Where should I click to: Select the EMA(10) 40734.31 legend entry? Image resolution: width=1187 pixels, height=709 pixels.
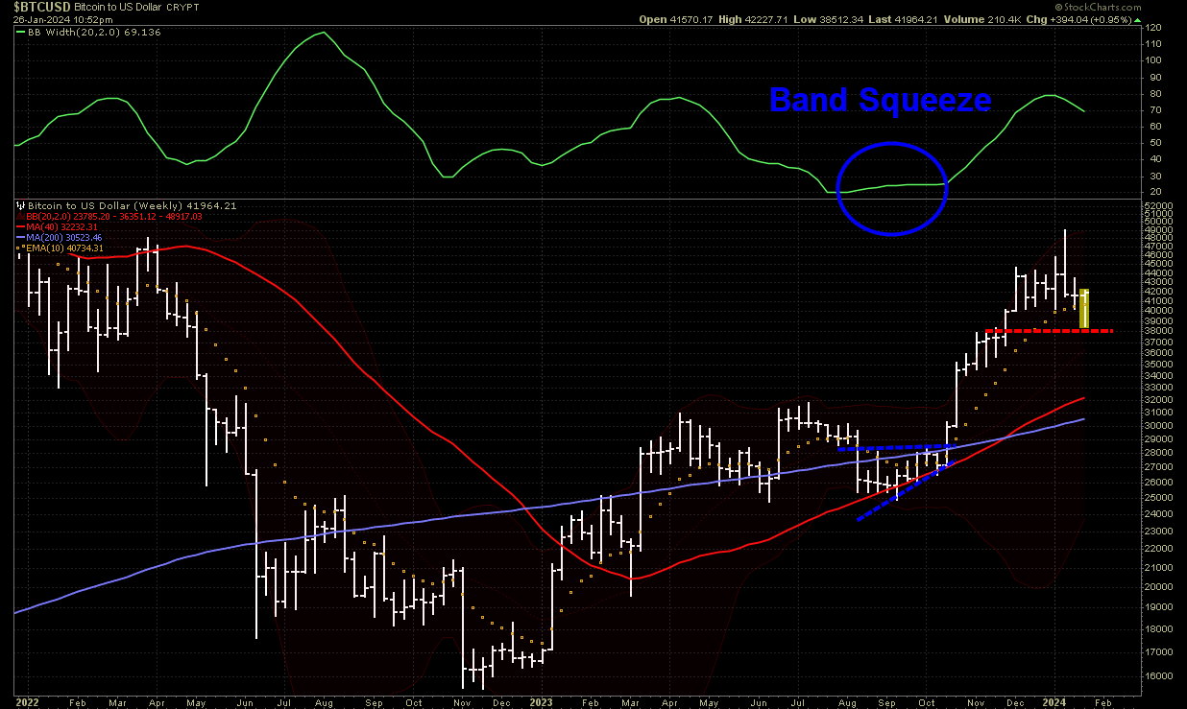[x=63, y=248]
